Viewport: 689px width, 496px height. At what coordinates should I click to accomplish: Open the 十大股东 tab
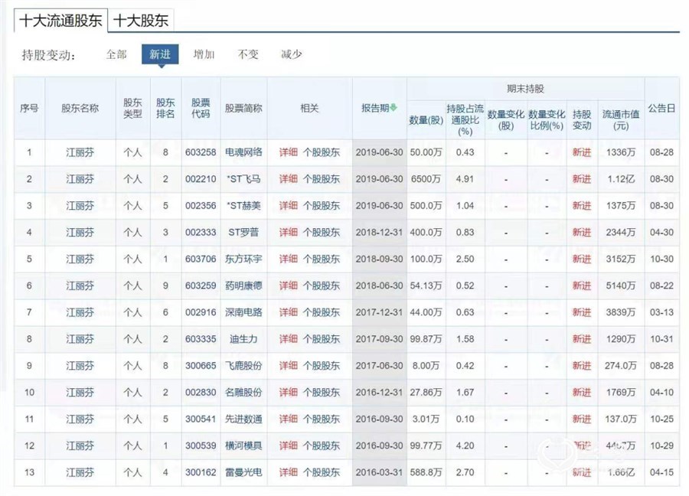pyautogui.click(x=141, y=21)
